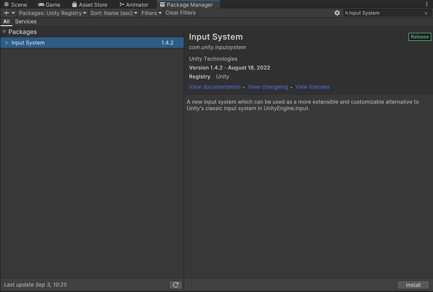This screenshot has width=433, height=292.
Task: Click the plus add package button
Action: click(x=6, y=13)
